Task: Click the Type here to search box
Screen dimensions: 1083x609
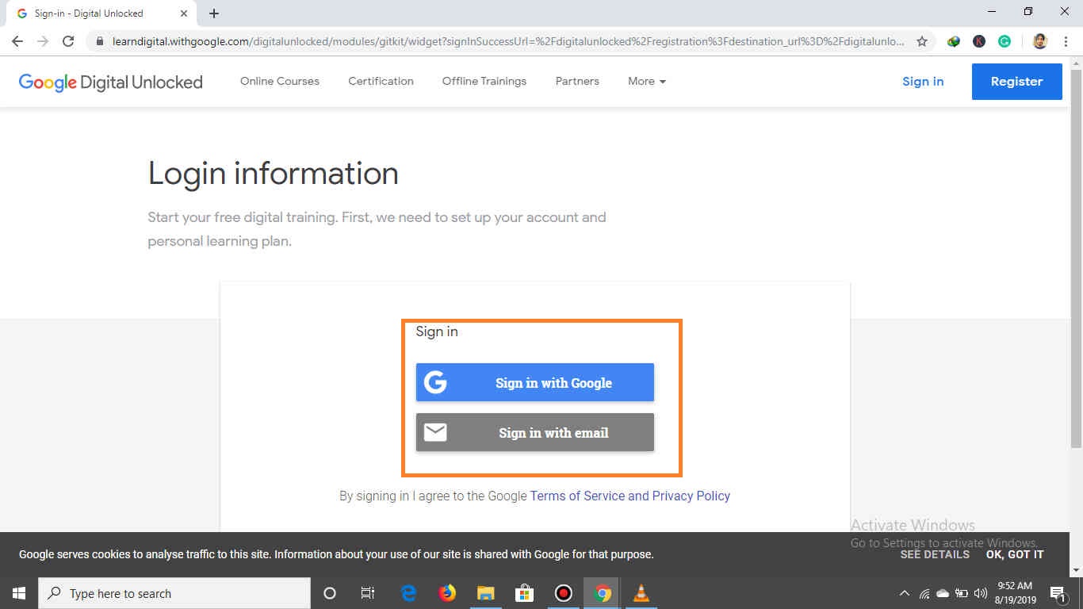Action: (174, 593)
